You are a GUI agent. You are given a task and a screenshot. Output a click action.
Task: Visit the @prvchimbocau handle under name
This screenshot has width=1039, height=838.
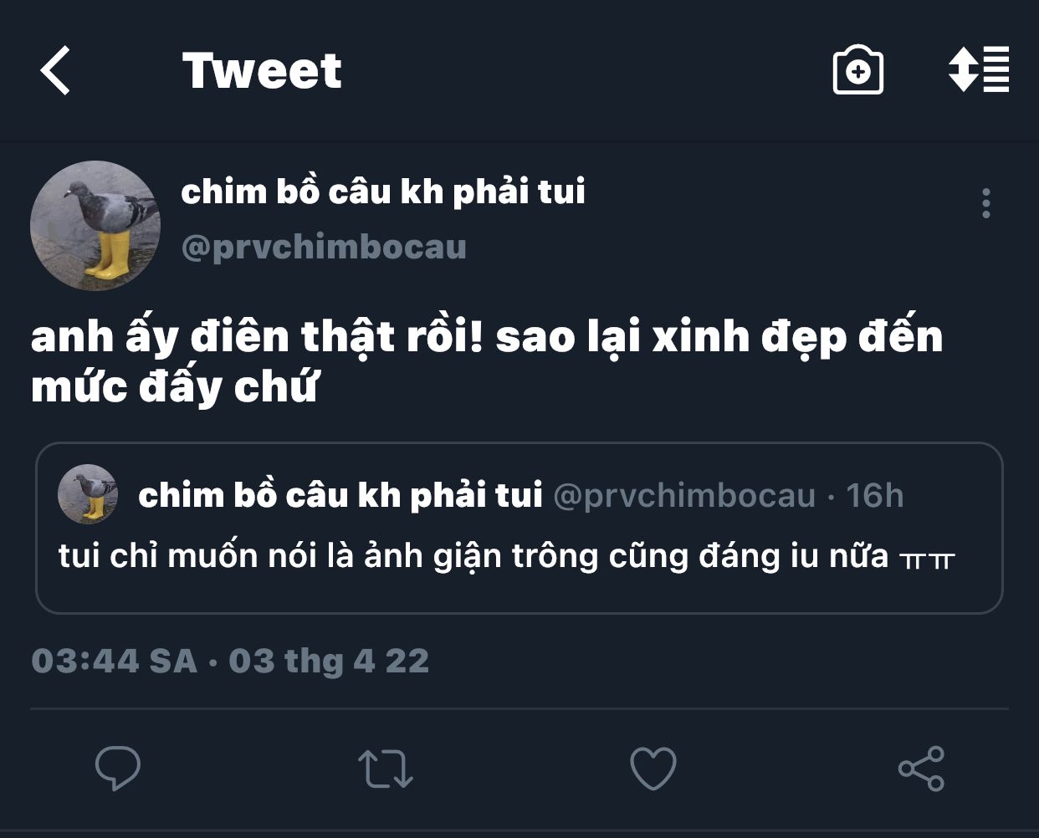click(x=324, y=248)
